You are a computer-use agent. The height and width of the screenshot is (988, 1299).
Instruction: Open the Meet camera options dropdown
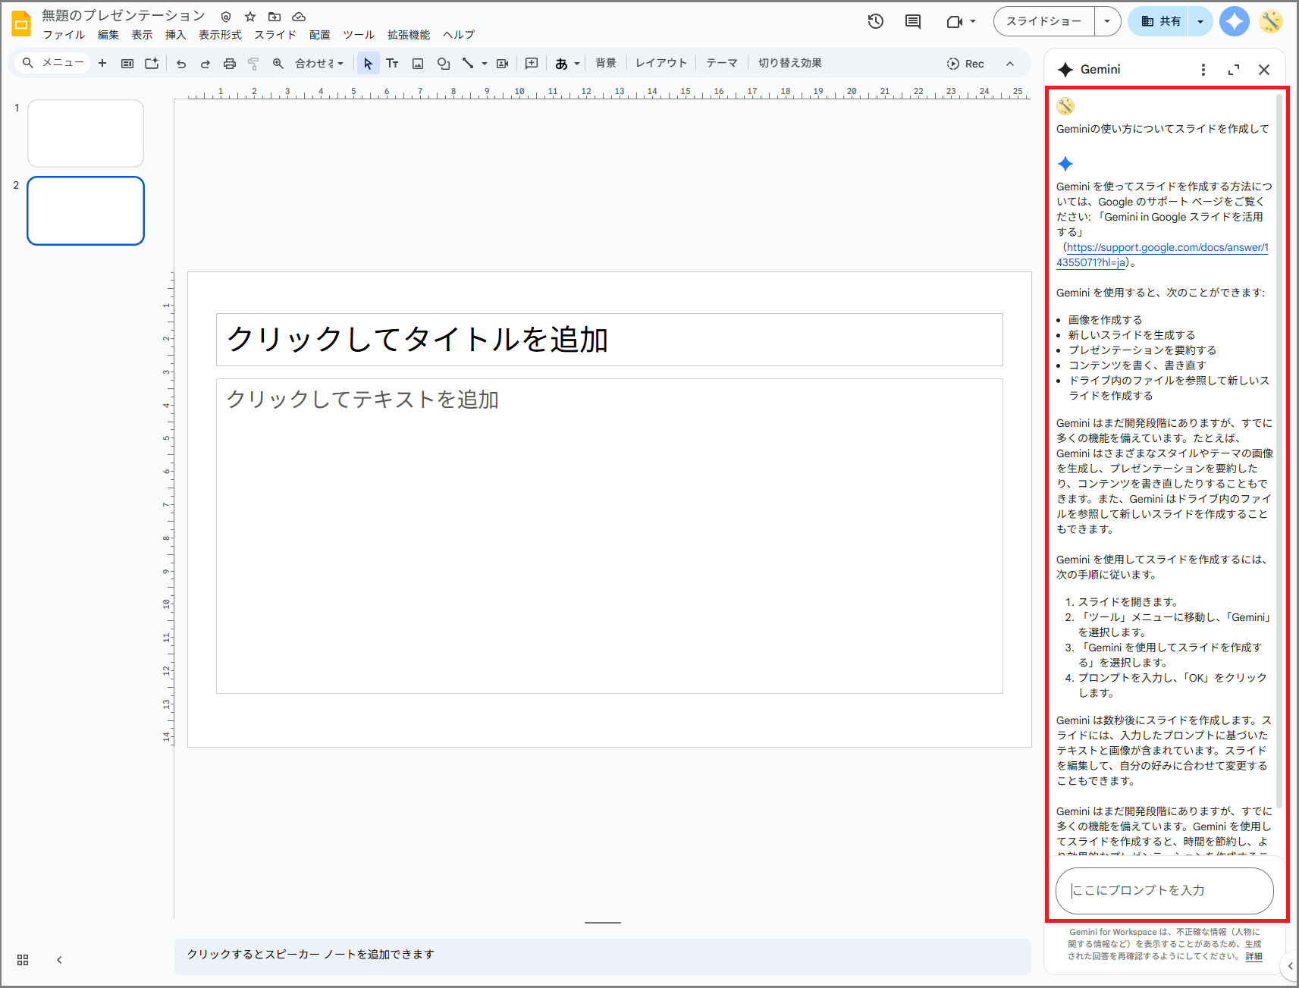pos(973,21)
